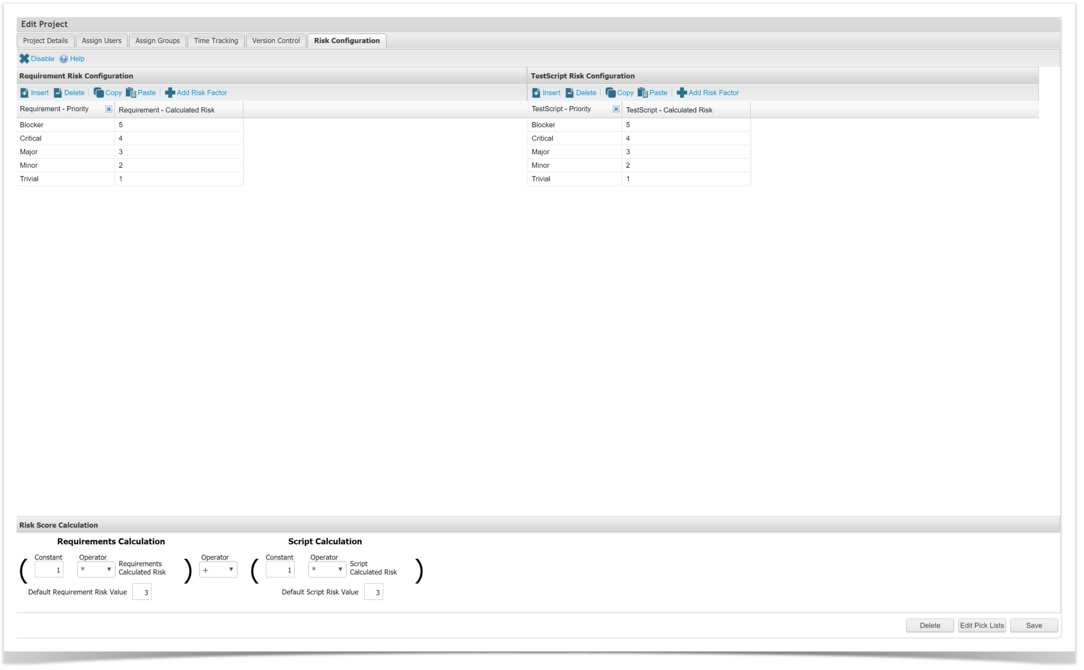
Task: Switch to the Time Tracking tab
Action: tap(216, 41)
